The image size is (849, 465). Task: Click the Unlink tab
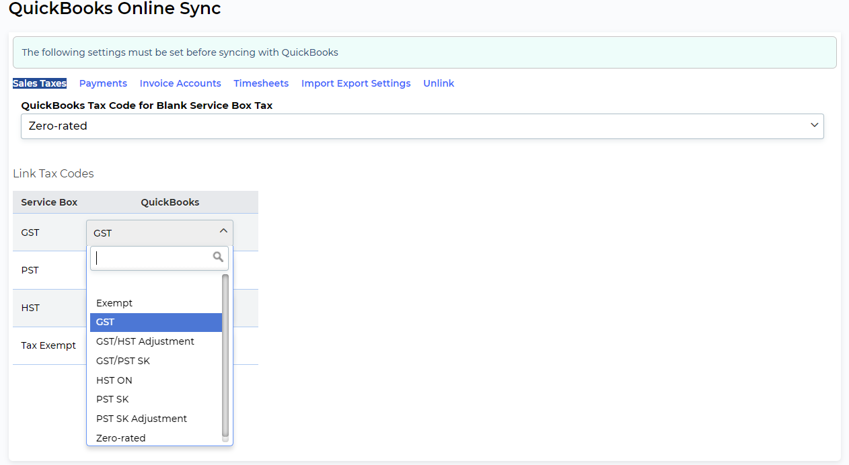pos(439,83)
